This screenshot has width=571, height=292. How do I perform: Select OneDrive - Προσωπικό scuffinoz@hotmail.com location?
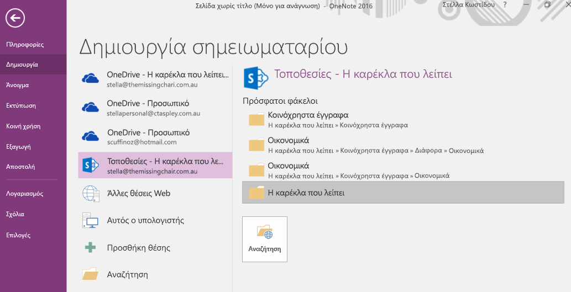[x=155, y=137]
